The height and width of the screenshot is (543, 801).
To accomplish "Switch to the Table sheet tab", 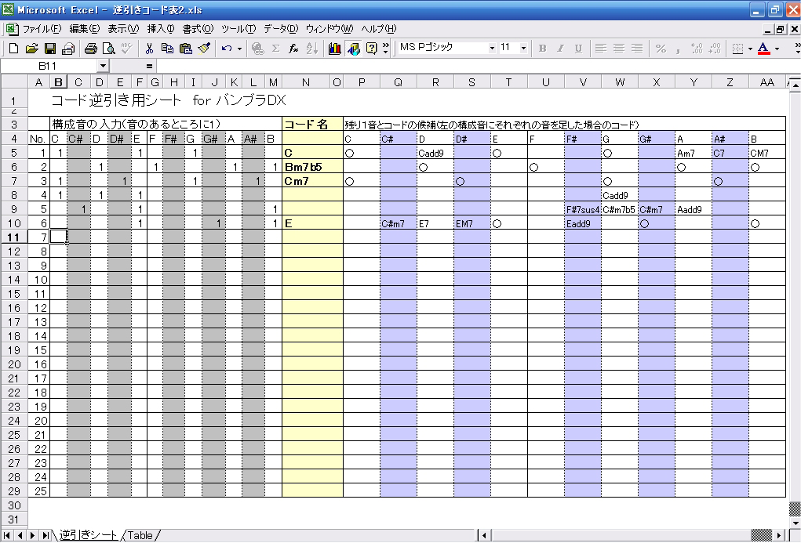I will pyautogui.click(x=140, y=535).
